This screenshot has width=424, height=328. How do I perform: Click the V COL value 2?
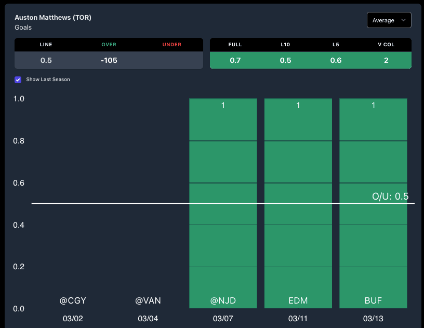pyautogui.click(x=386, y=60)
